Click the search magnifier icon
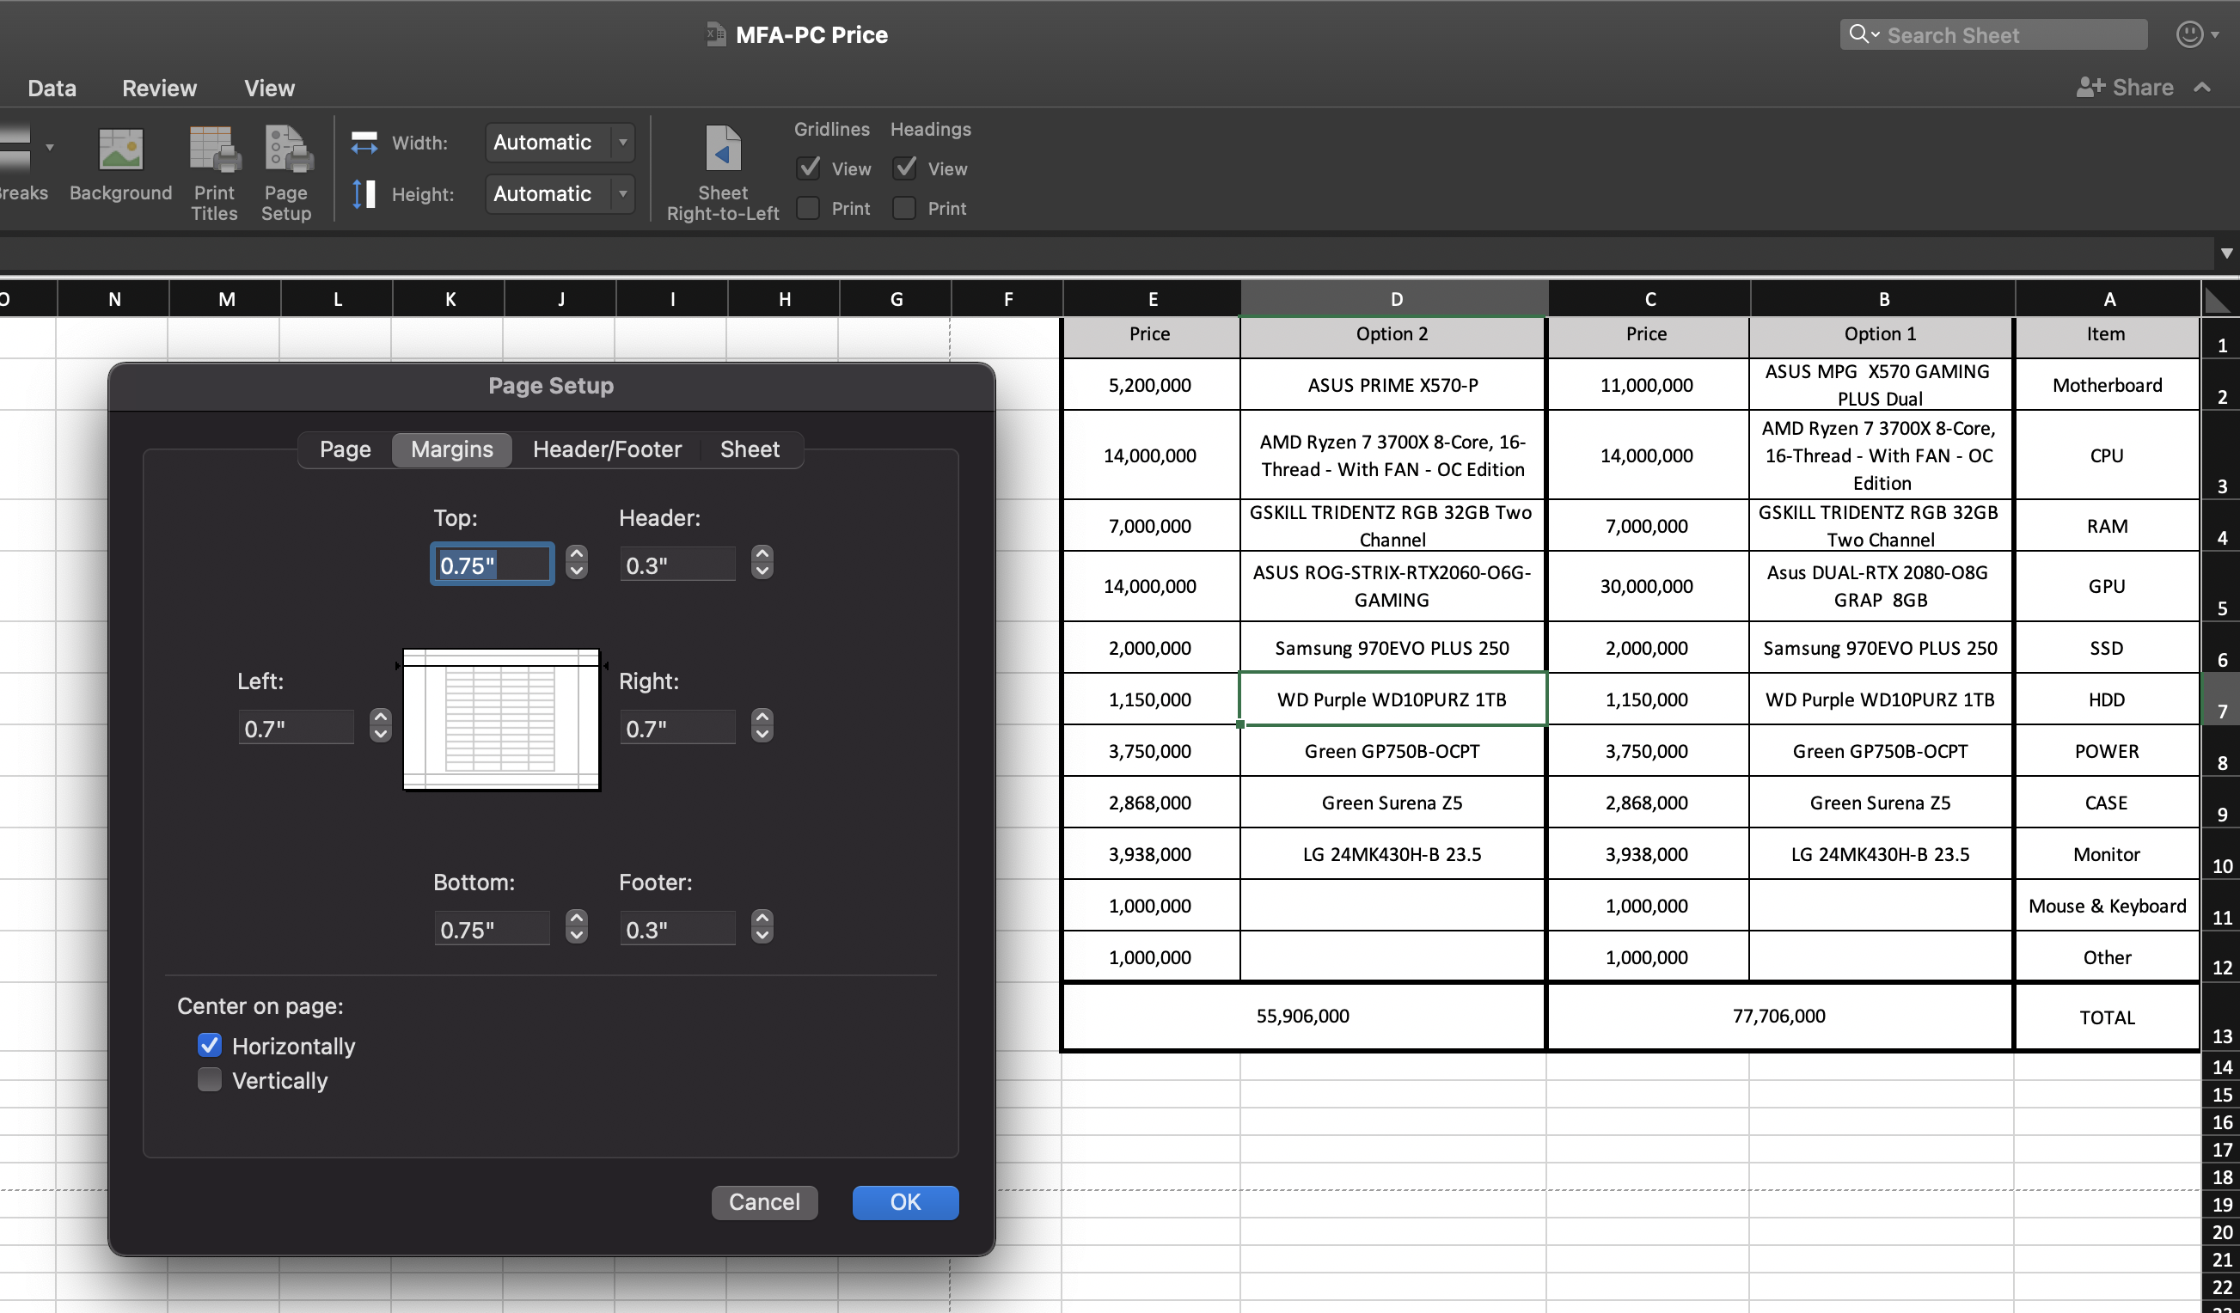 (1858, 34)
